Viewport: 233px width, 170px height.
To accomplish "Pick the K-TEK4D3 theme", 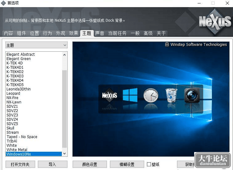I will click(x=34, y=76).
